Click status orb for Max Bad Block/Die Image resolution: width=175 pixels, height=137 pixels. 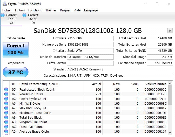coord(6,108)
